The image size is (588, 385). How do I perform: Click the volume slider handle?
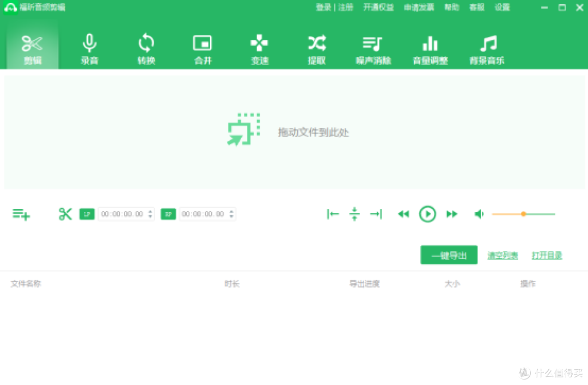524,214
